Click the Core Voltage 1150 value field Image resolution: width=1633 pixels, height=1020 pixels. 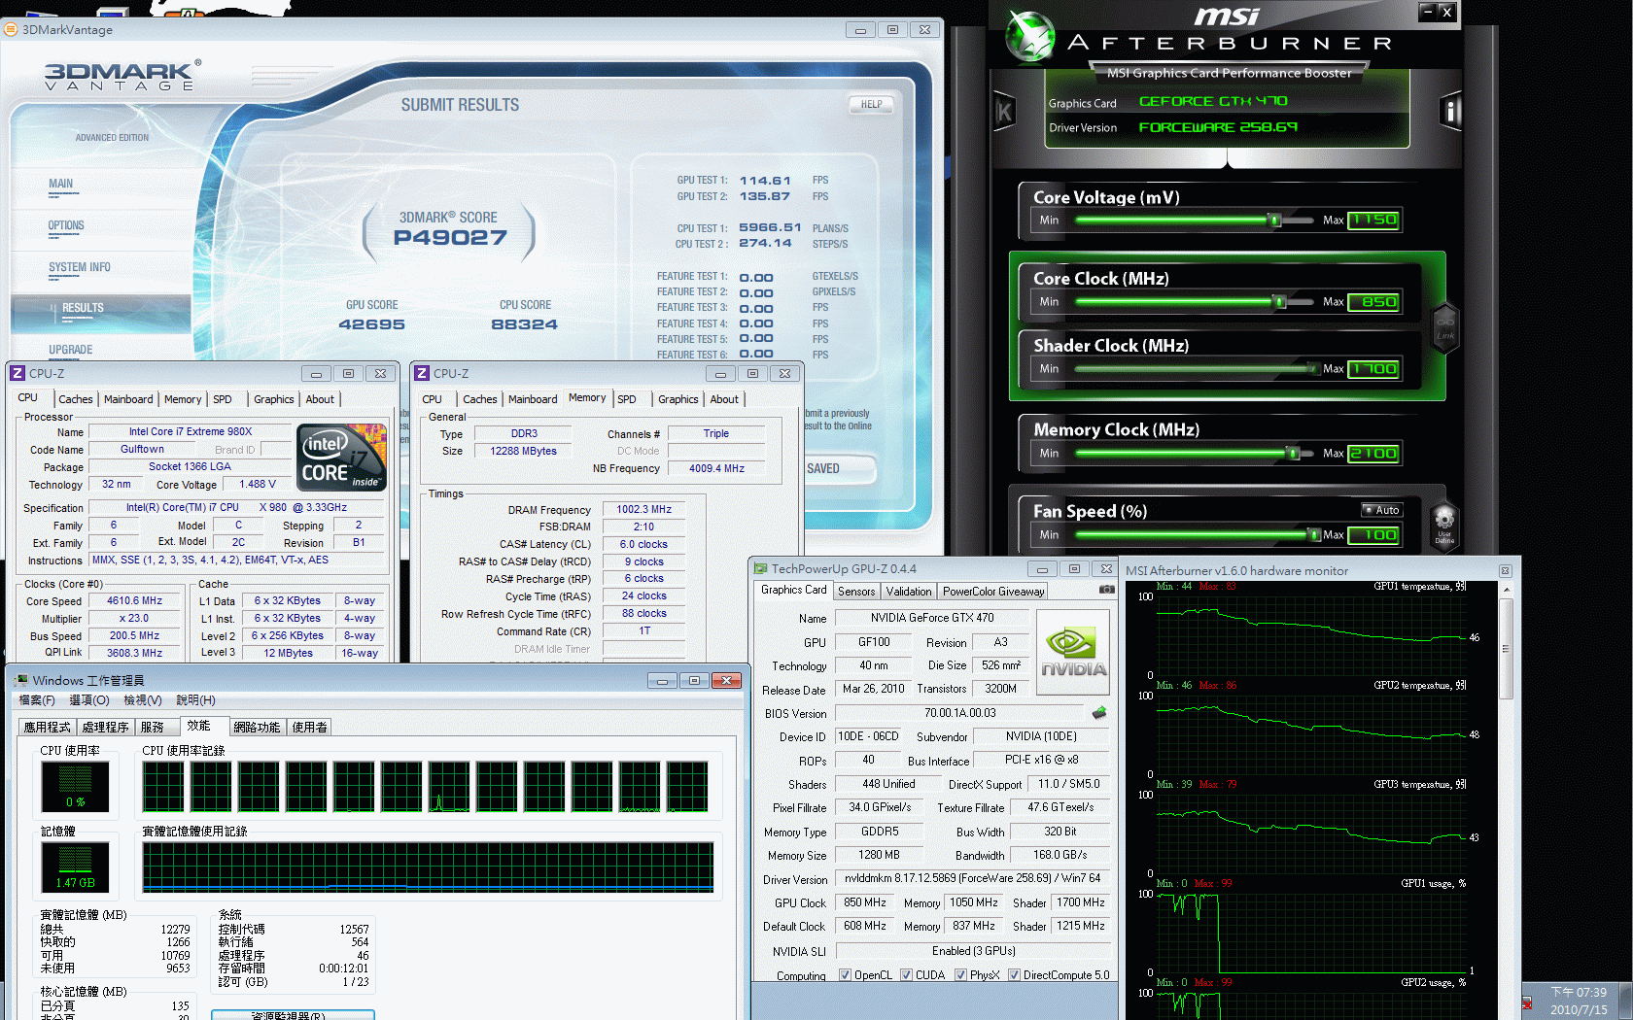click(1373, 220)
